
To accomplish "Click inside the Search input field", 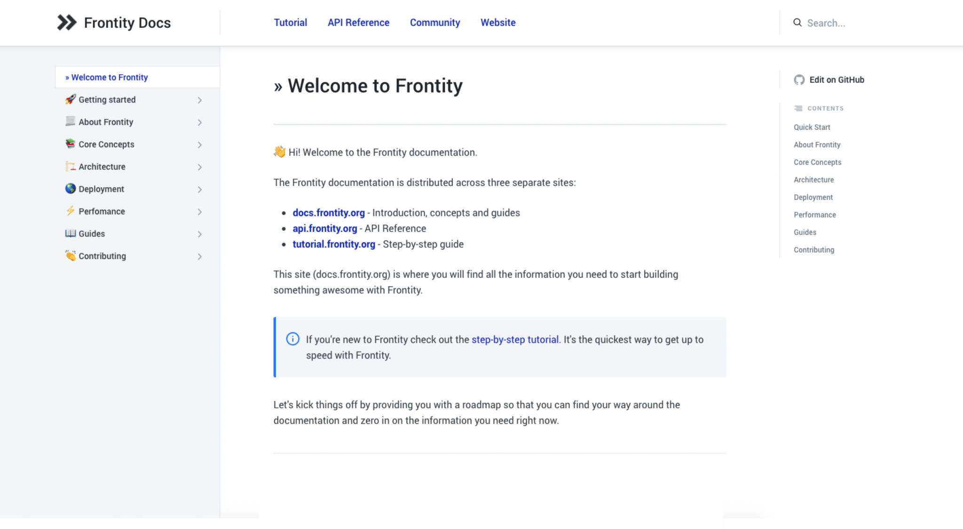I will click(x=846, y=23).
